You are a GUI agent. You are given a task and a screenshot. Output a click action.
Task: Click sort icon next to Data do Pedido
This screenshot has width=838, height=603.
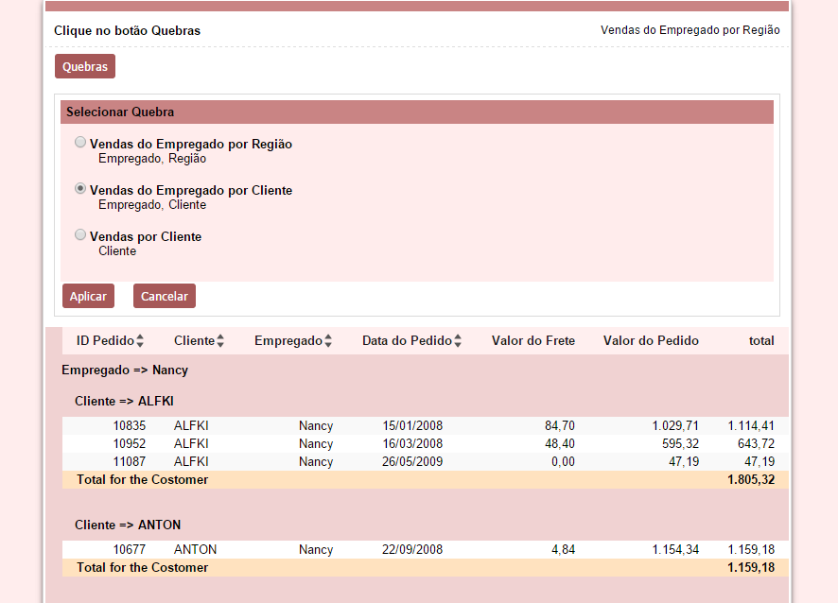(458, 341)
